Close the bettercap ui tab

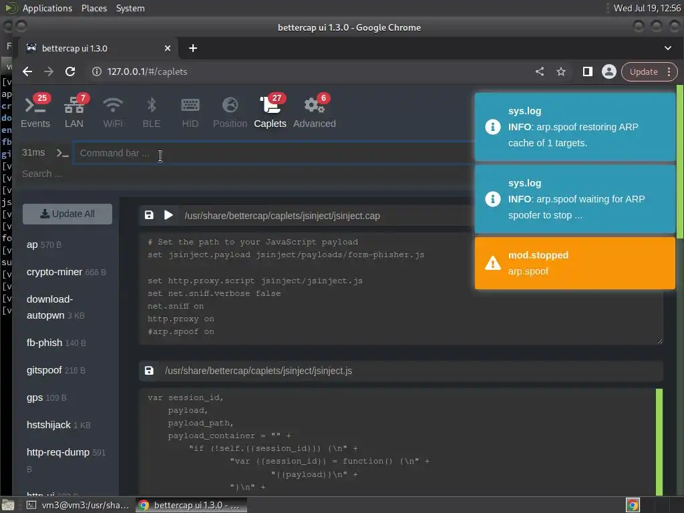click(x=168, y=48)
